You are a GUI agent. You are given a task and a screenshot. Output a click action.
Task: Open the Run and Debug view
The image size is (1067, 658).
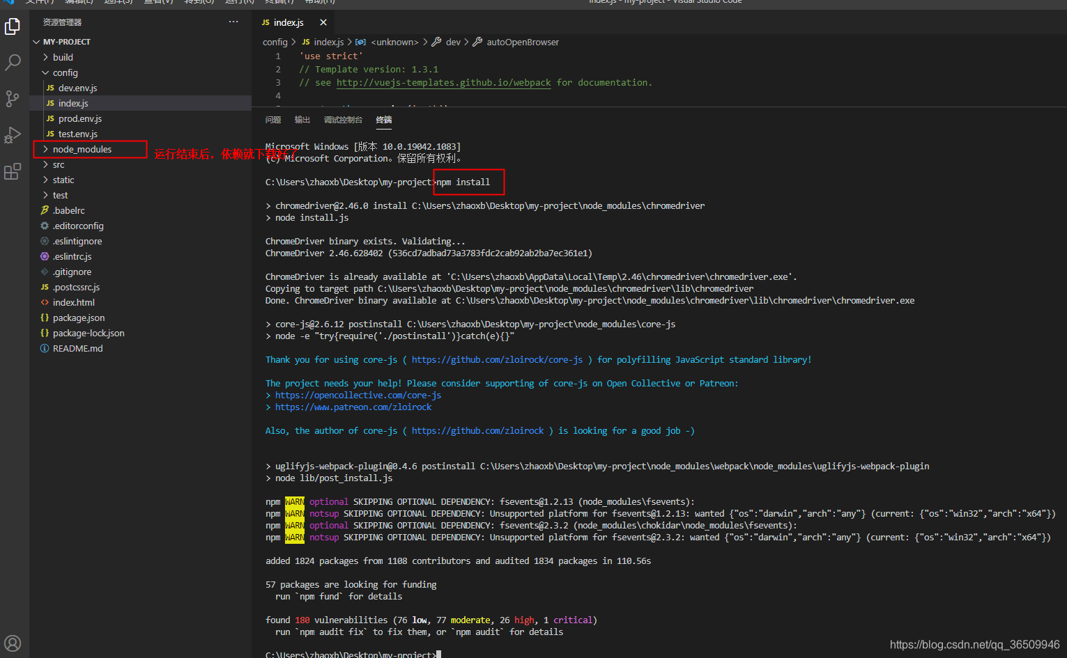coord(13,135)
